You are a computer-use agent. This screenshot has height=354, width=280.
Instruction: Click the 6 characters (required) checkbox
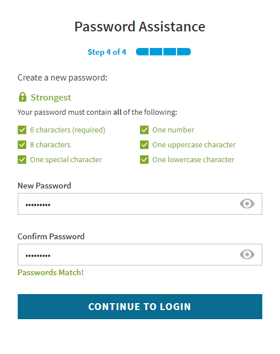(x=22, y=130)
